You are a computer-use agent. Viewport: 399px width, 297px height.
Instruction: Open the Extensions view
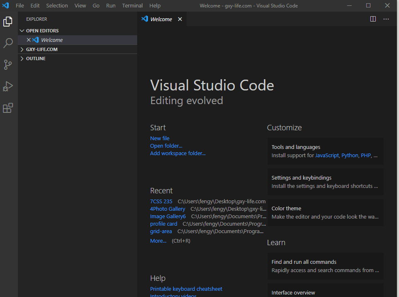(x=8, y=108)
